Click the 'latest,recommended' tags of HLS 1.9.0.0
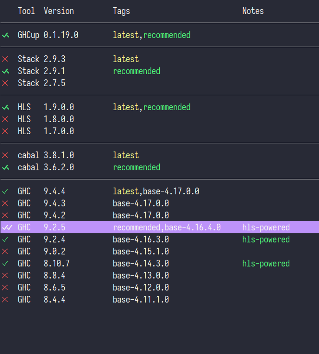 click(152, 107)
